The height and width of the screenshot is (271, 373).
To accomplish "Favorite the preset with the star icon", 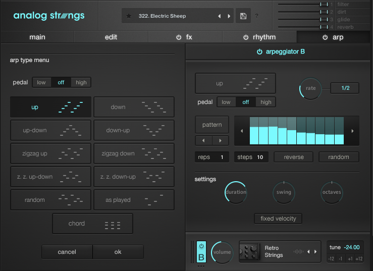I will point(129,16).
